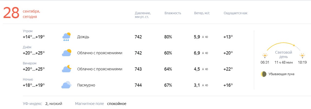Click the large date number 28
This screenshot has width=311, height=109.
click(11, 13)
